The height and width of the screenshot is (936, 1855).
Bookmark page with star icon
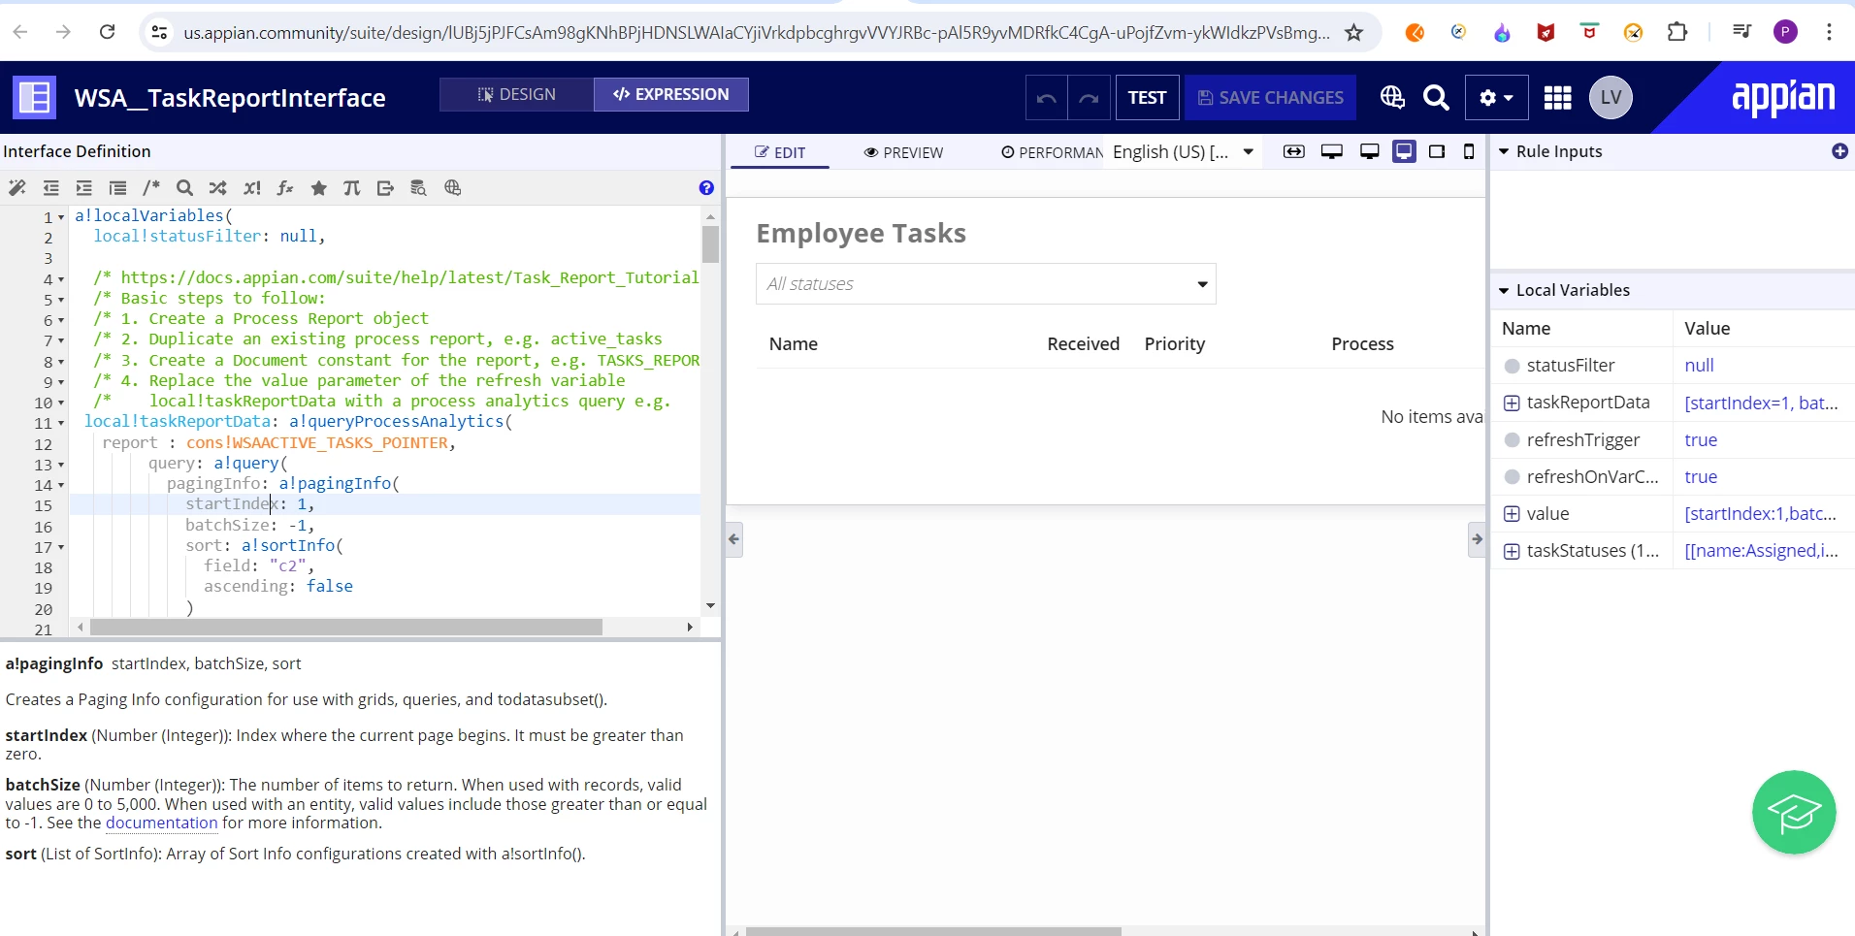point(1354,33)
